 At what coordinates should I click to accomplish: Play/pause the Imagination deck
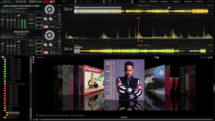tap(39, 51)
